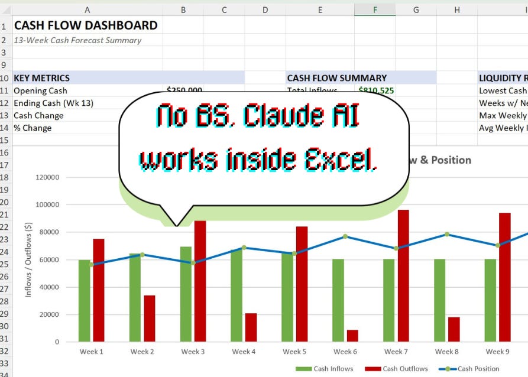Click the 20000 axis label
Screen dimensions: 528x377
[49, 314]
